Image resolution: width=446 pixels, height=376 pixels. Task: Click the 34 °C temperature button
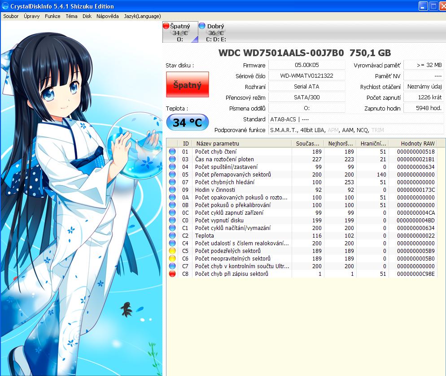188,123
